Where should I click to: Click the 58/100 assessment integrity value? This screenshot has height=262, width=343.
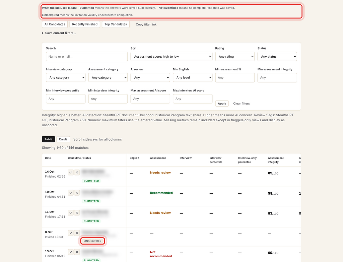click(x=273, y=194)
